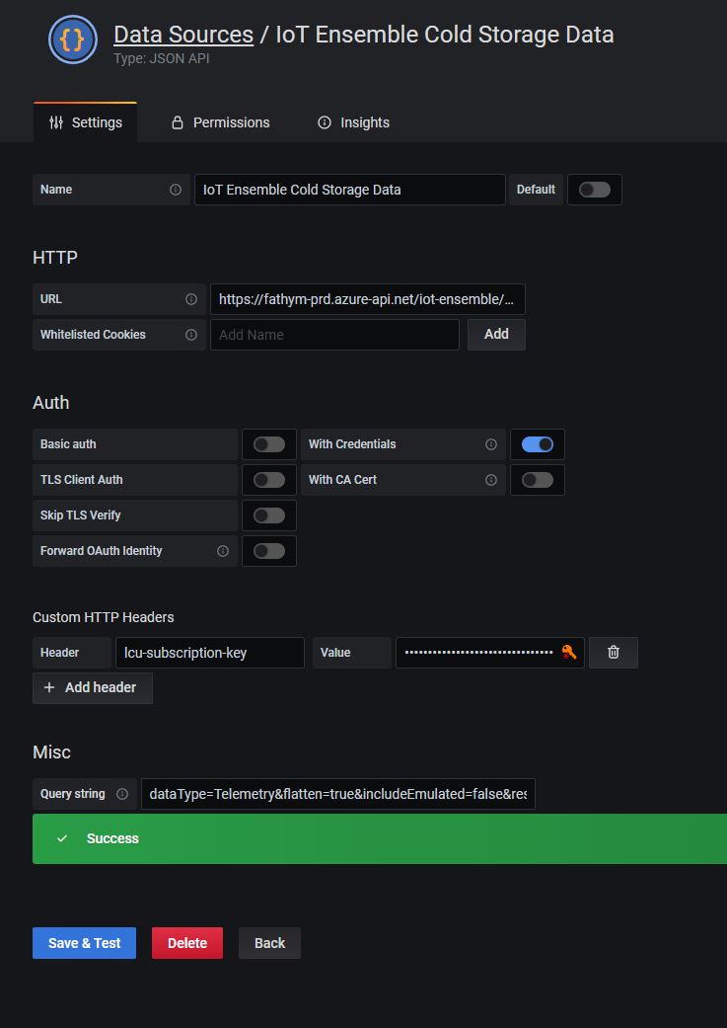Click the lcu-subscription-key header name field
The height and width of the screenshot is (1028, 727).
[x=209, y=653]
